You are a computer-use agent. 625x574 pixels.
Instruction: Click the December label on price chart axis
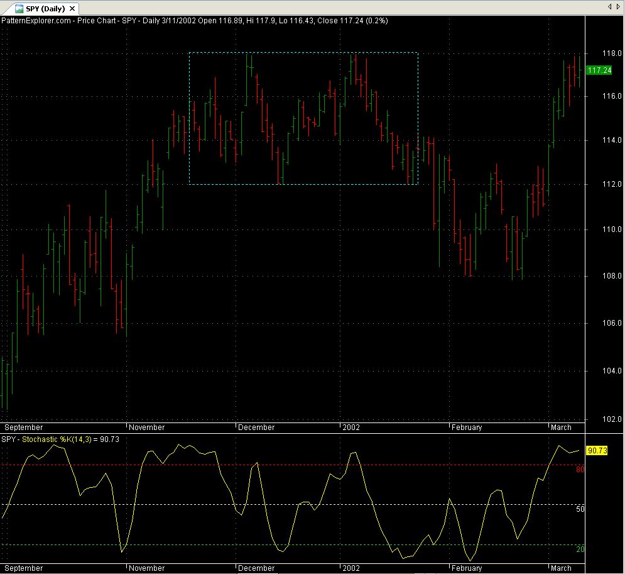(x=256, y=428)
